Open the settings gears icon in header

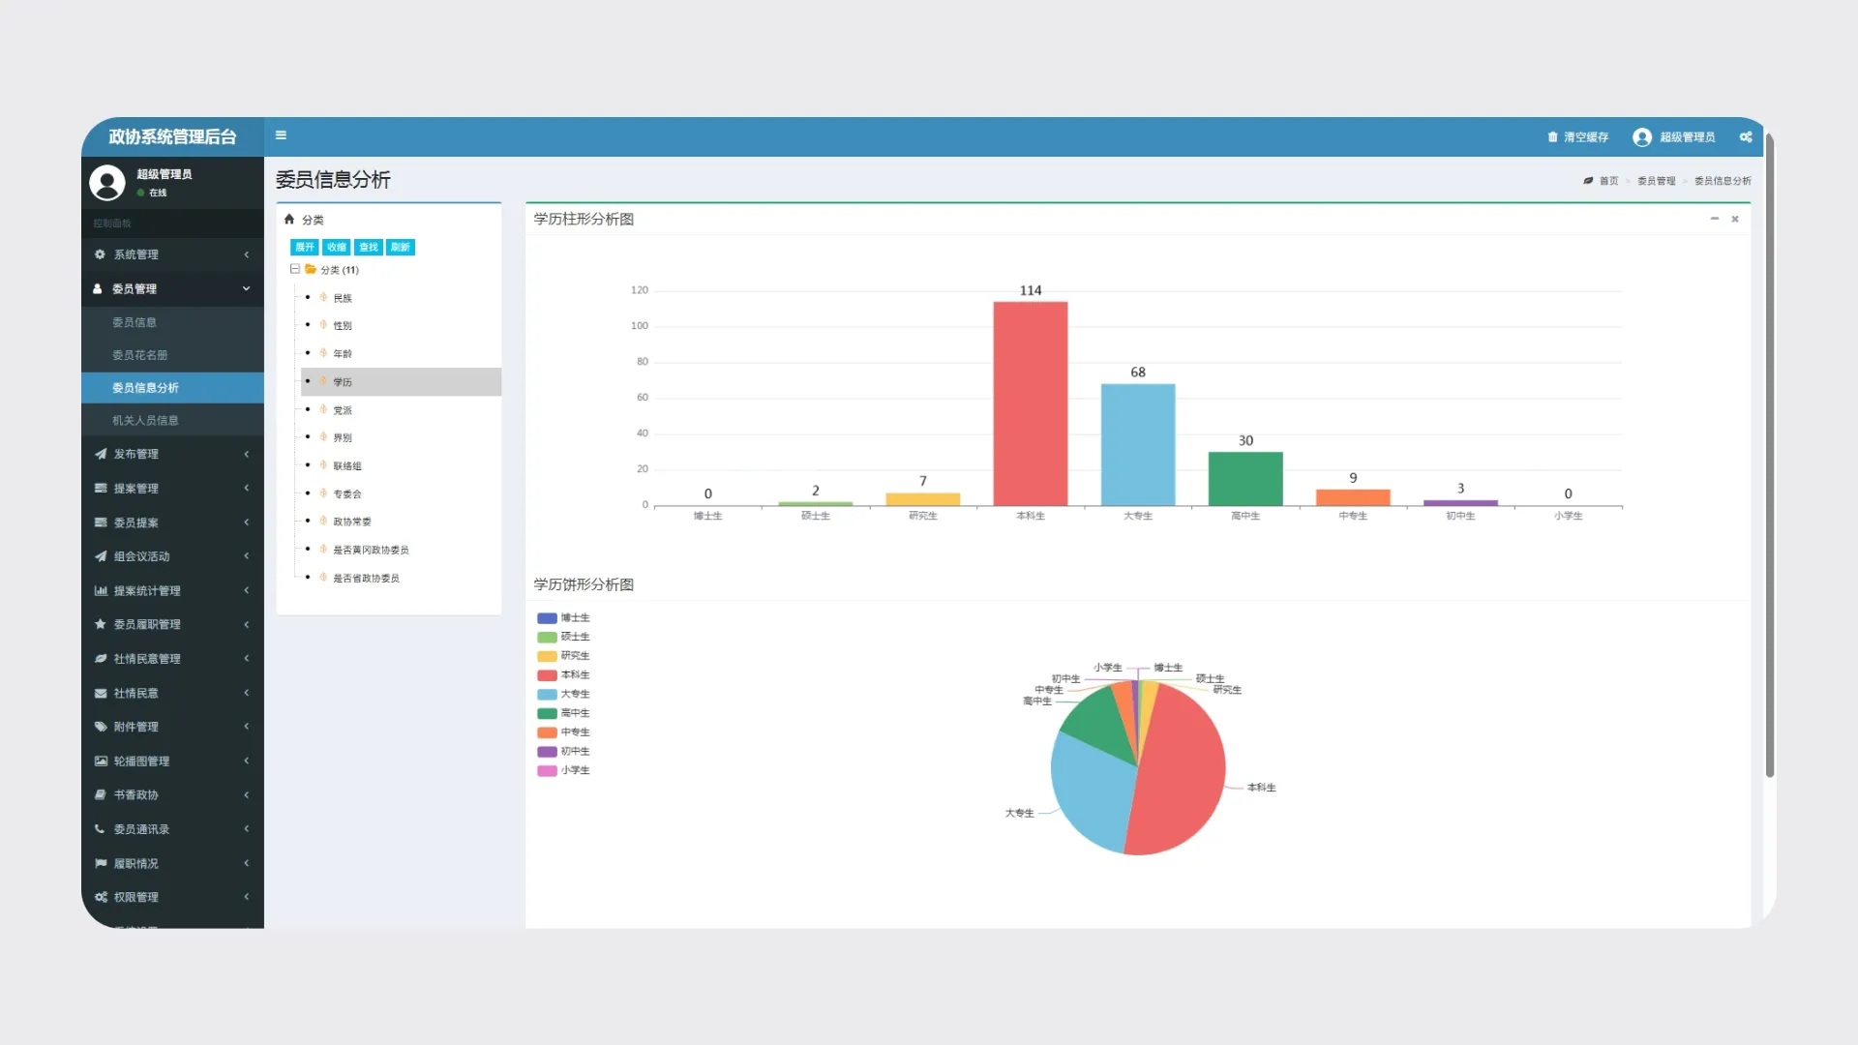coord(1746,137)
